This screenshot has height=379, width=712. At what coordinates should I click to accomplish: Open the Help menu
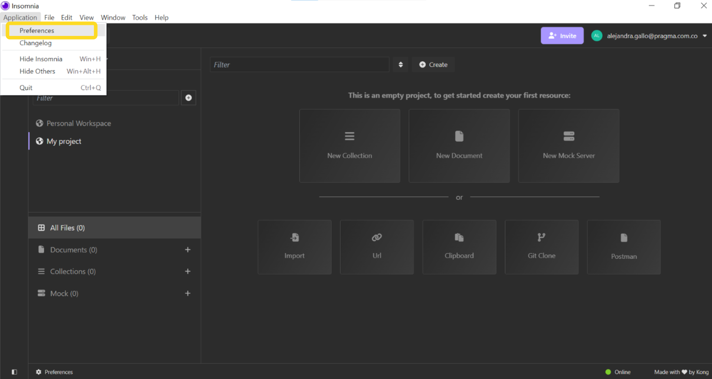tap(161, 17)
